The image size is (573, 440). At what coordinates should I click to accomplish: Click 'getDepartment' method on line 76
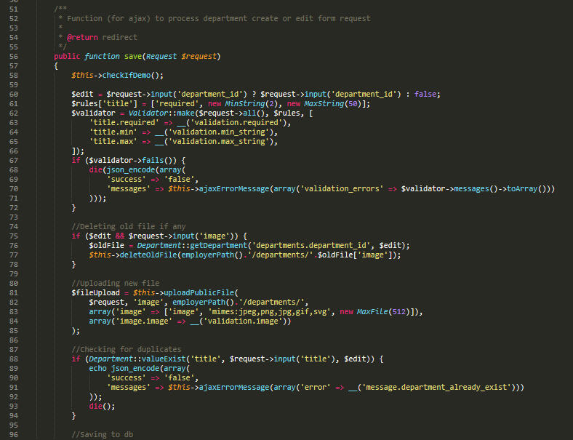click(x=219, y=246)
